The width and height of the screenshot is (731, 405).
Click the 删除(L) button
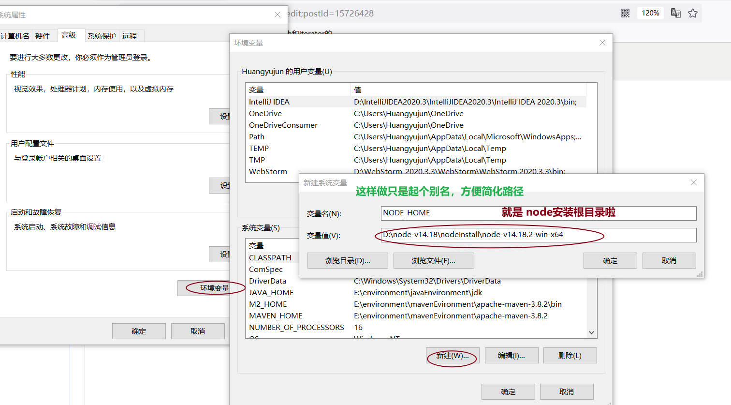point(570,355)
